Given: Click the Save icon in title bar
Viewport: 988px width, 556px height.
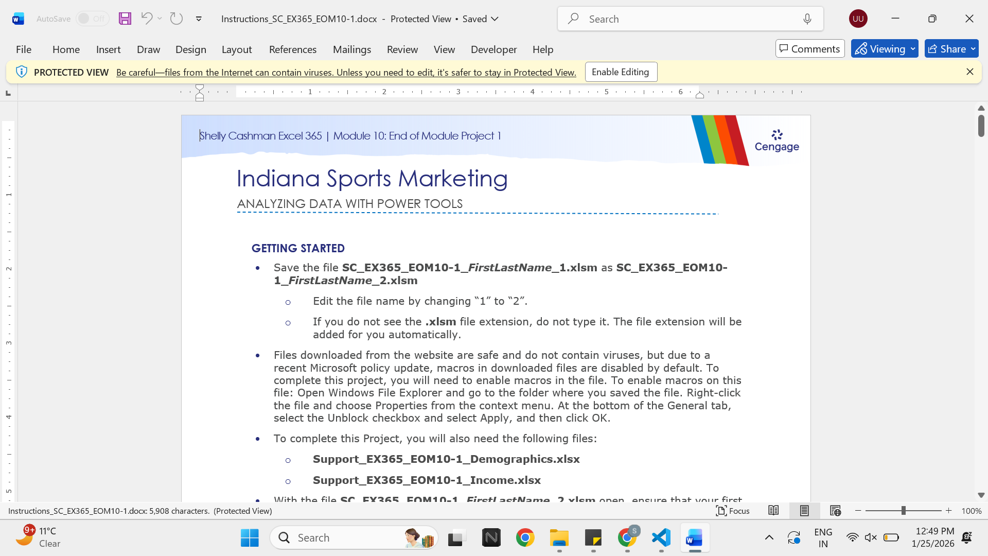Looking at the screenshot, I should click(x=125, y=19).
